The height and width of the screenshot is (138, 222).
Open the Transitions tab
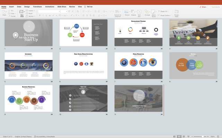coord(37,7)
